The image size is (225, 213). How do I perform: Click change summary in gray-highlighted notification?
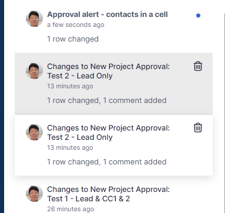107,101
